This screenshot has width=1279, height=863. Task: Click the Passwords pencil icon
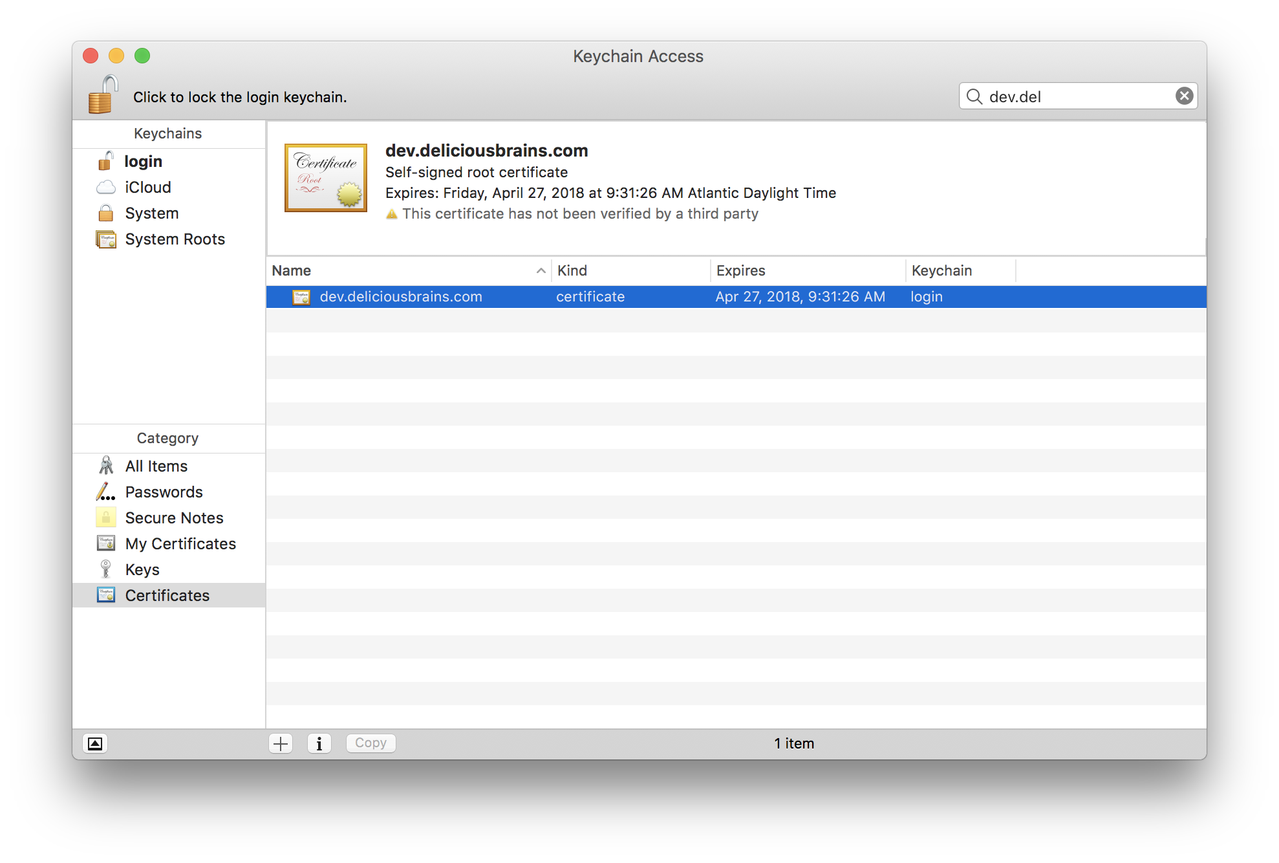(106, 492)
